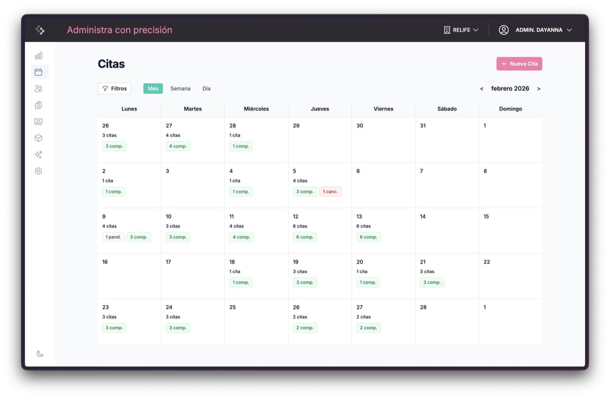Click the user avatar icon
The image size is (610, 398).
(504, 30)
